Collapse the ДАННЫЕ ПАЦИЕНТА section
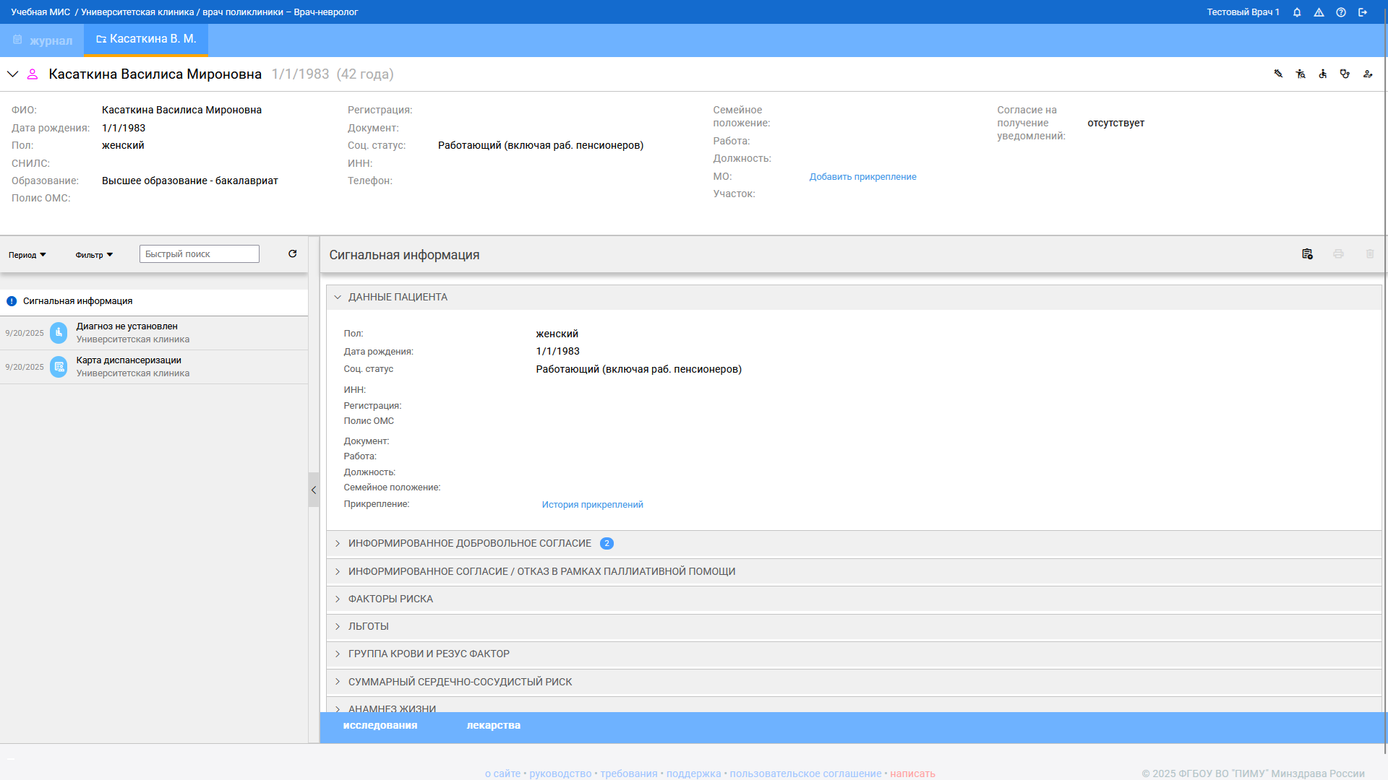The width and height of the screenshot is (1388, 780). (338, 297)
